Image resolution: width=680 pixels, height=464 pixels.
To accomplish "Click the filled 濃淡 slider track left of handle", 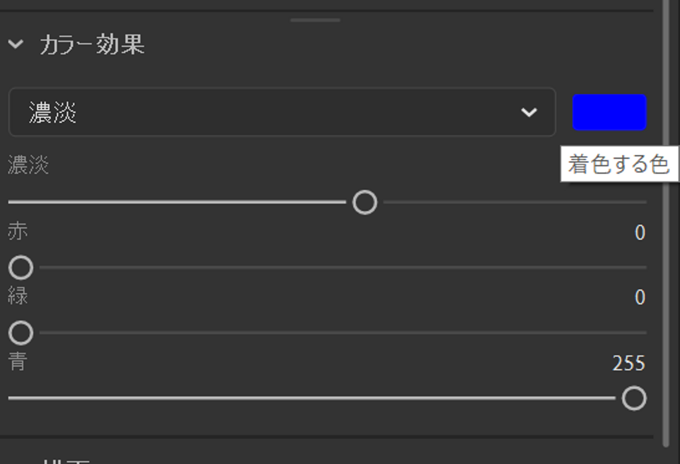I will (177, 202).
